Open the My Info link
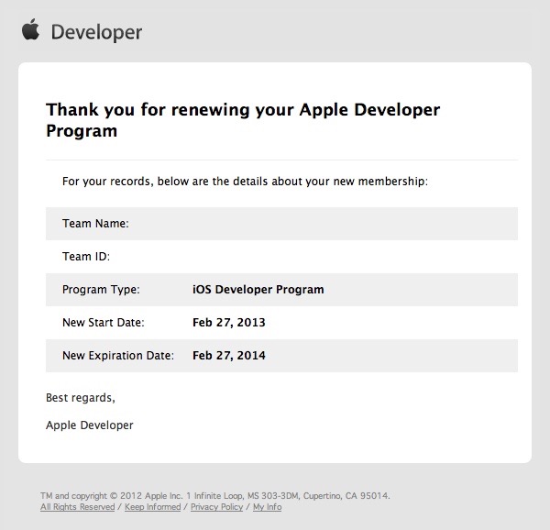 [268, 507]
